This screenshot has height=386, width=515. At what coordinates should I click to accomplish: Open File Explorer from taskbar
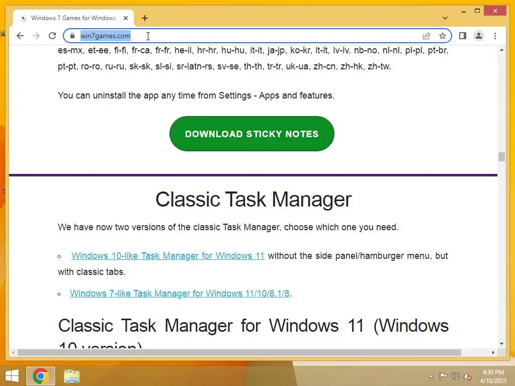(x=71, y=376)
